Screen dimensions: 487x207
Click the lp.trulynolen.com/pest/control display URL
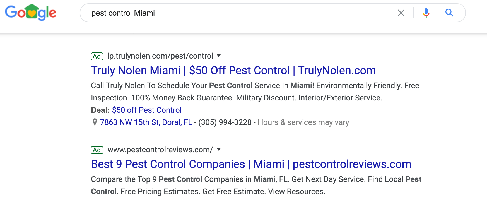(160, 56)
